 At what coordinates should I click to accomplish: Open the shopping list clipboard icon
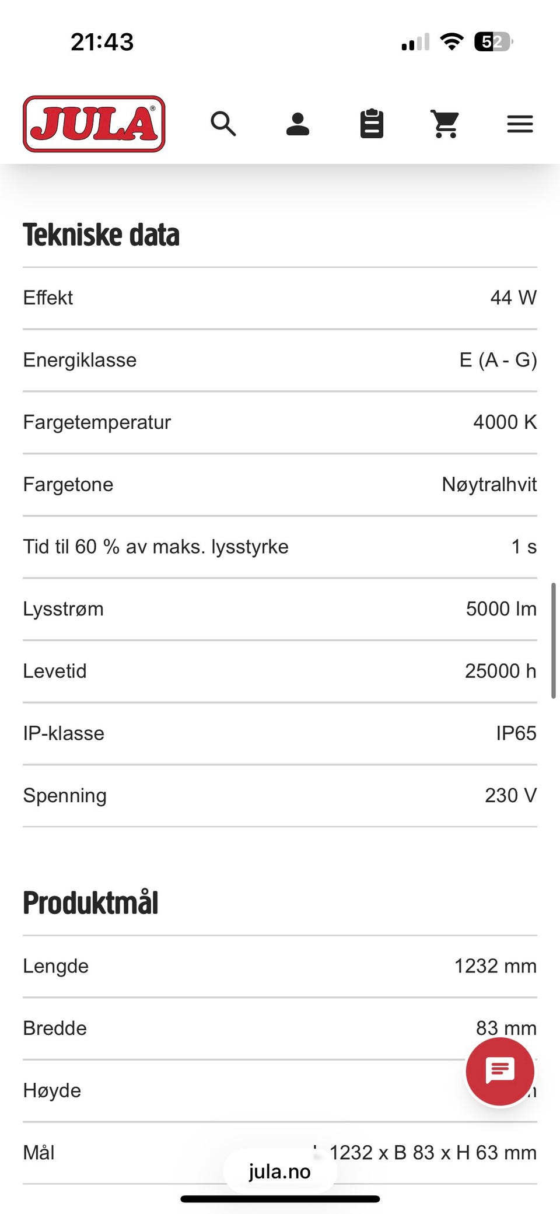click(372, 124)
